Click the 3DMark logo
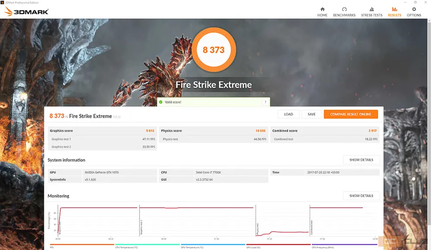Image resolution: width=431 pixels, height=250 pixels. pyautogui.click(x=27, y=12)
